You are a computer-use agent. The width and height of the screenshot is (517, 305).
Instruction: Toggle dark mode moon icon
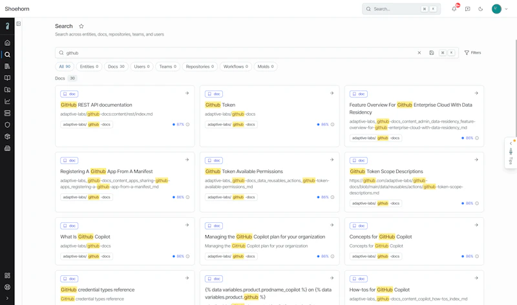pos(481,9)
